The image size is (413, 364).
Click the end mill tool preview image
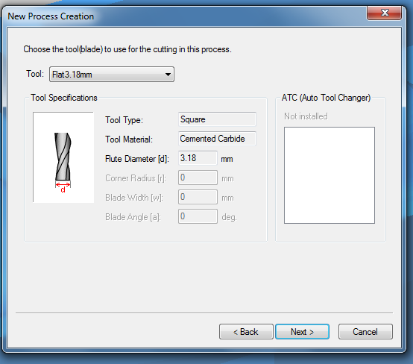point(63,157)
